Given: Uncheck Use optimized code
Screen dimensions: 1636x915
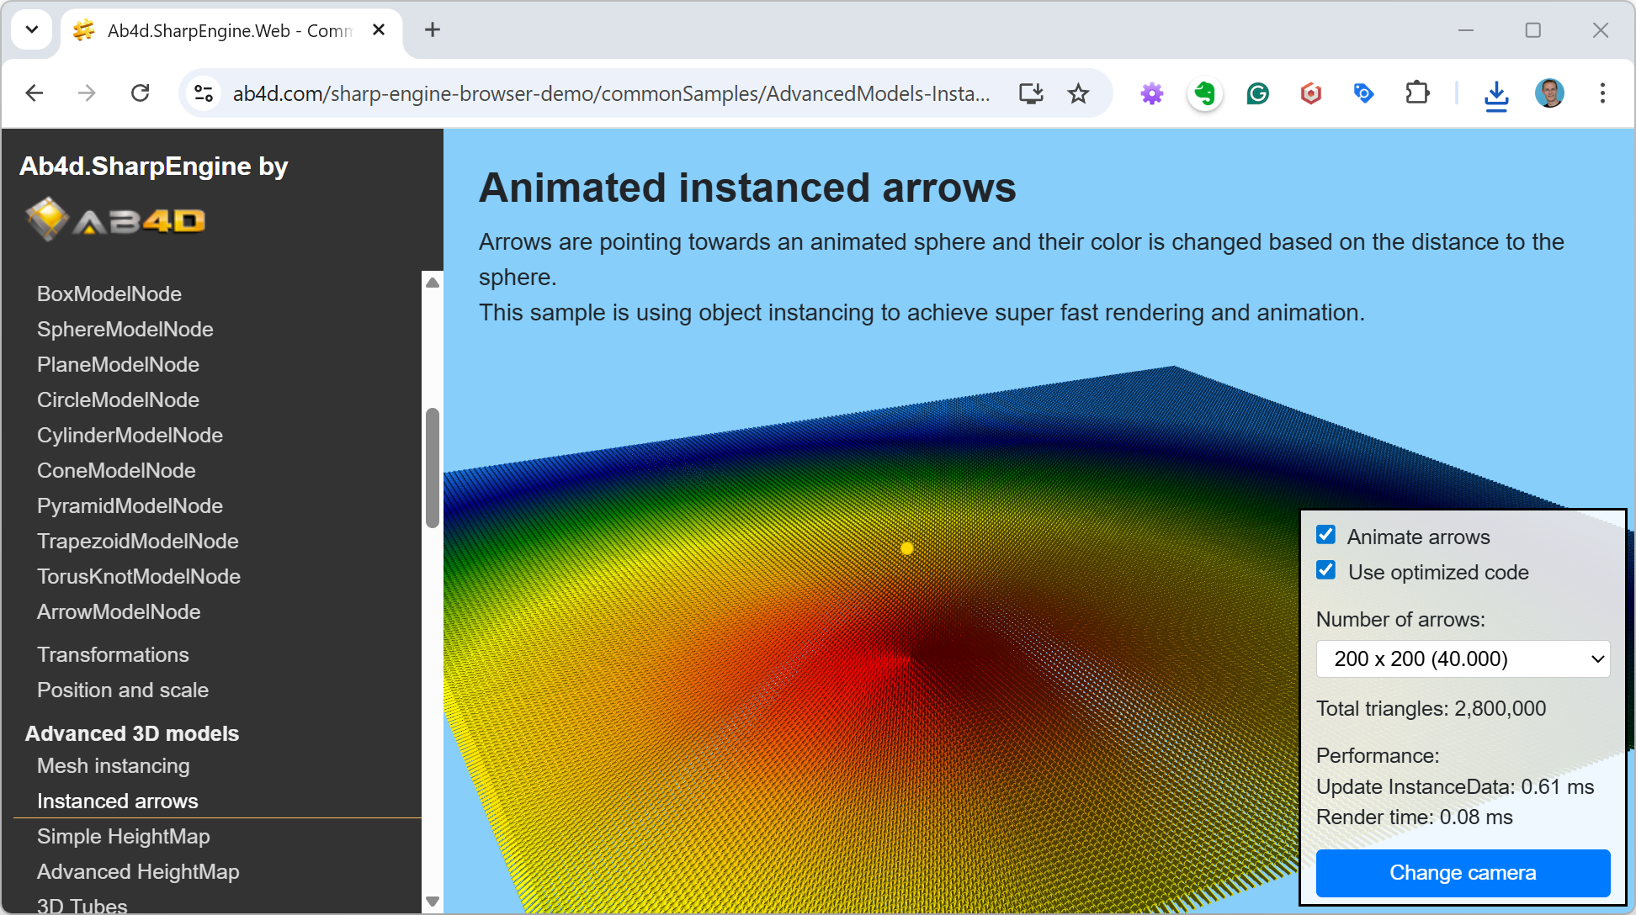Looking at the screenshot, I should pos(1326,571).
